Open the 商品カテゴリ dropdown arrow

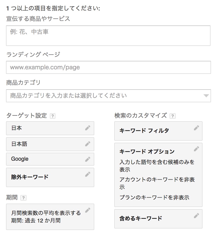pyautogui.click(x=206, y=96)
